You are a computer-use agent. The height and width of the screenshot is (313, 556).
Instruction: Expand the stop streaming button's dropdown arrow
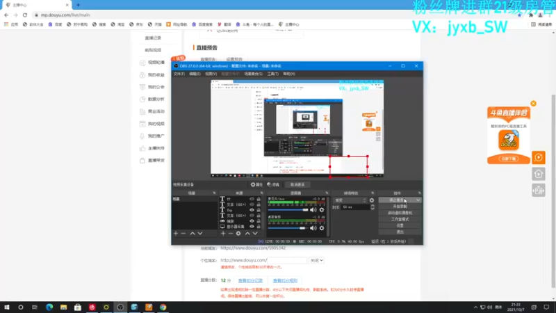(x=418, y=200)
